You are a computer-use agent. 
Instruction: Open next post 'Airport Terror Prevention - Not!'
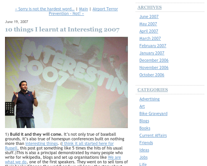(x=105, y=9)
